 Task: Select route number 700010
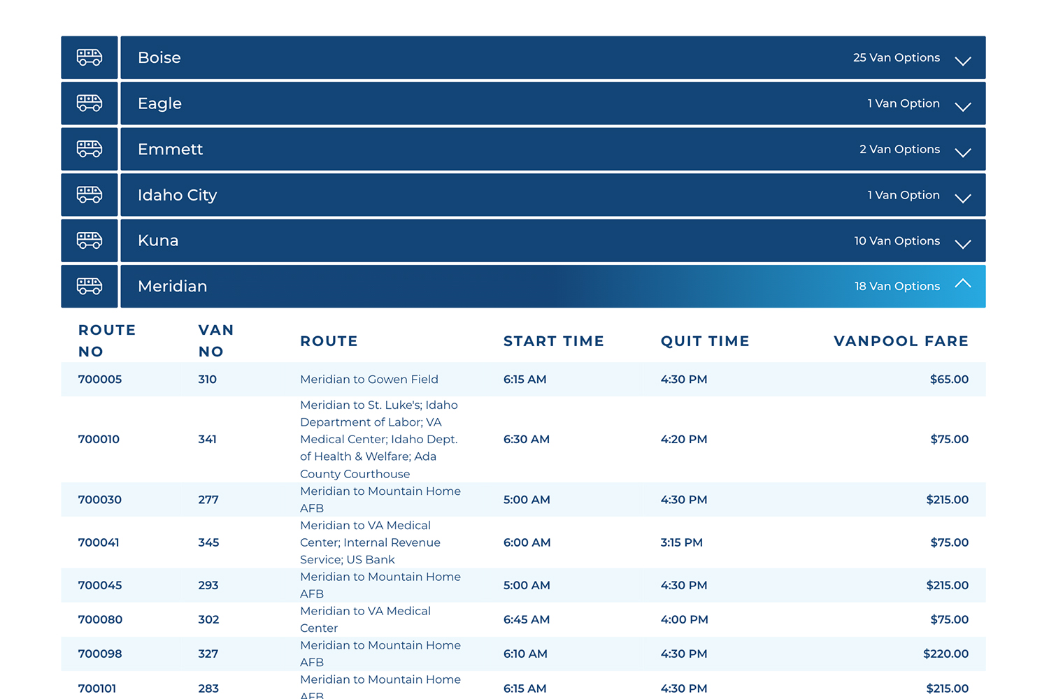[99, 440]
